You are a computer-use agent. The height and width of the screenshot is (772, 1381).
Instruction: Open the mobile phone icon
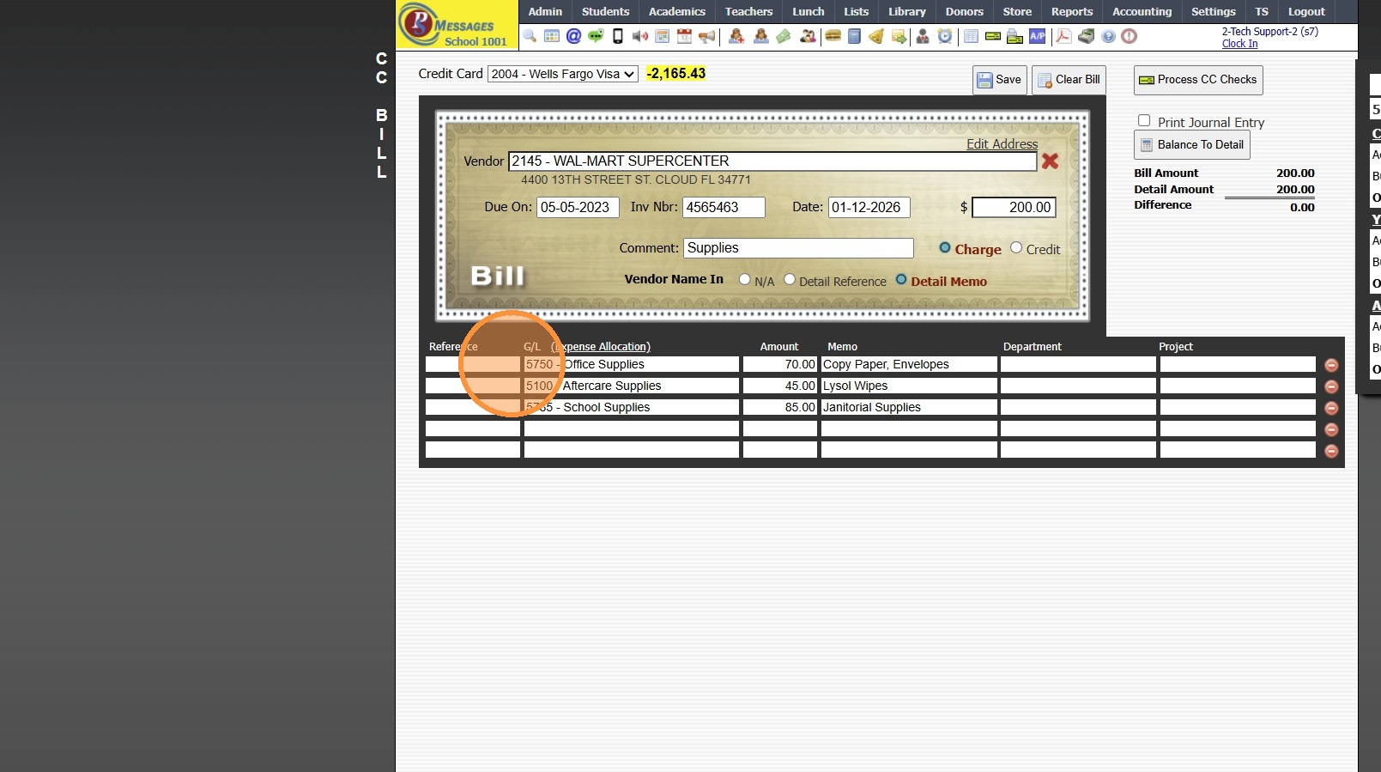pos(617,36)
